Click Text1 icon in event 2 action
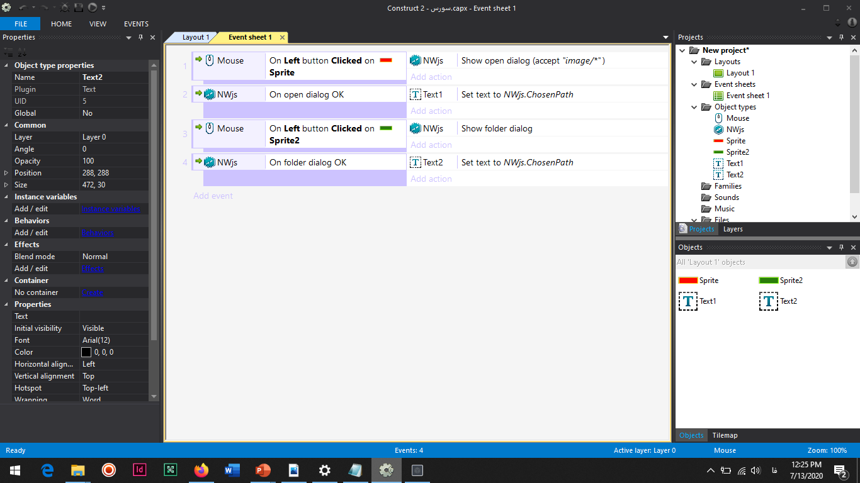The height and width of the screenshot is (483, 860). click(x=416, y=94)
